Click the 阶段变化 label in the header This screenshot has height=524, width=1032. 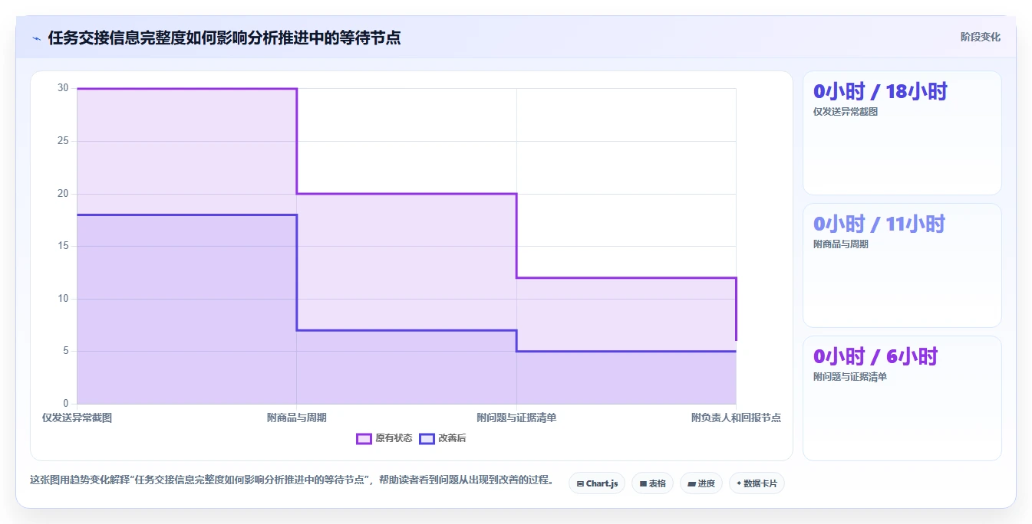tap(980, 37)
